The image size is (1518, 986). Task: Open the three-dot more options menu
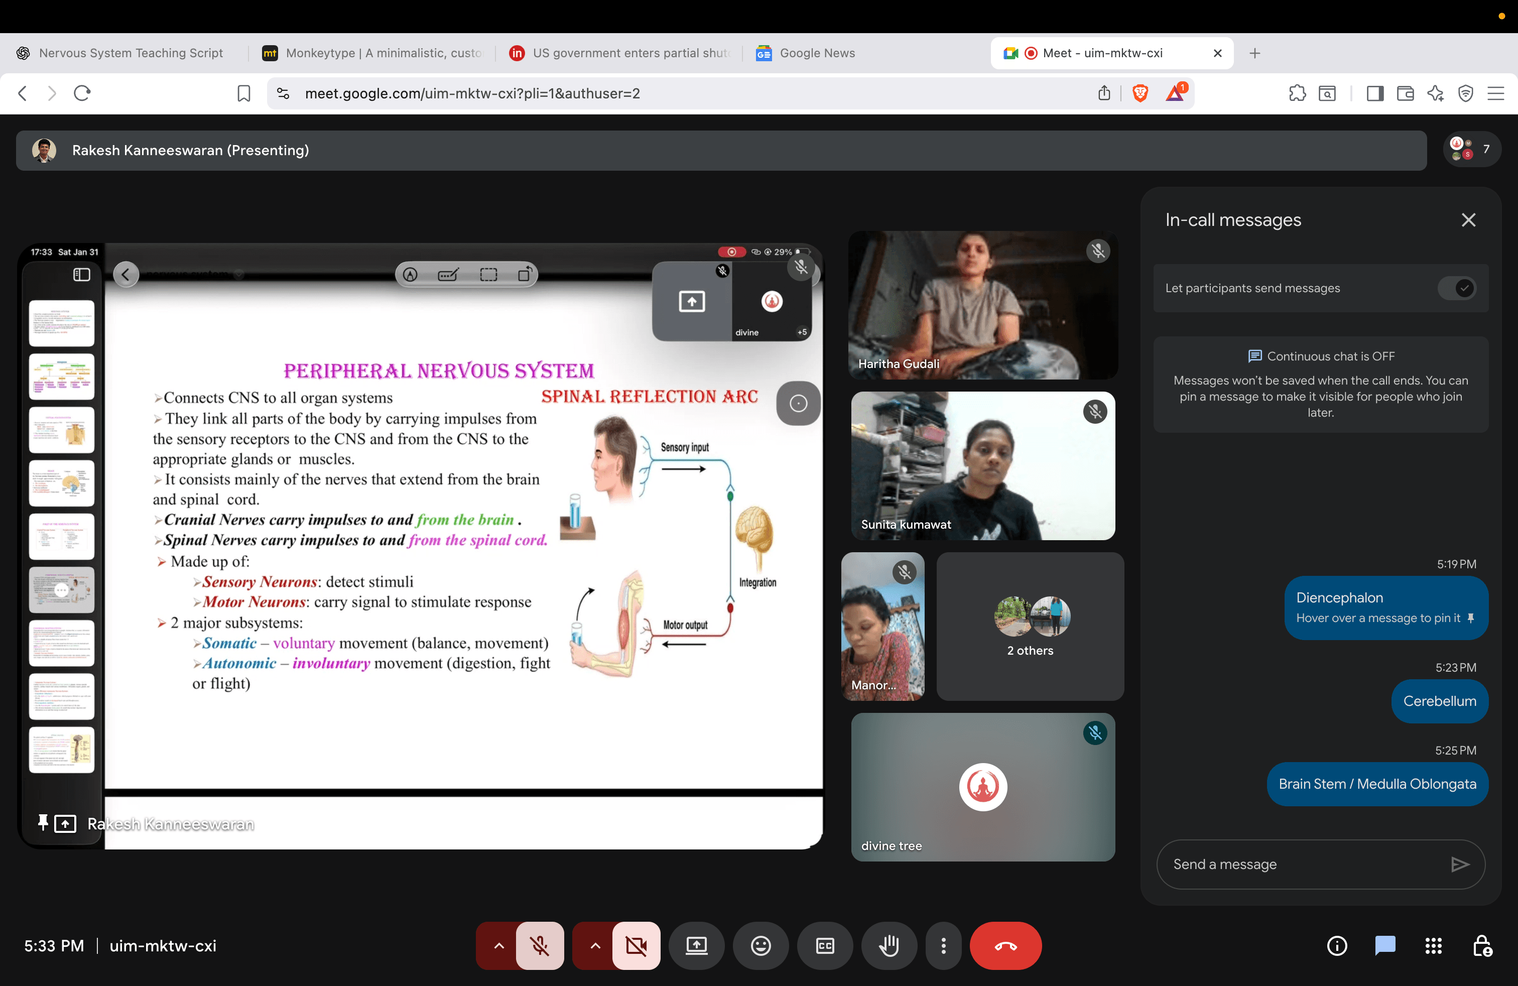pyautogui.click(x=943, y=945)
